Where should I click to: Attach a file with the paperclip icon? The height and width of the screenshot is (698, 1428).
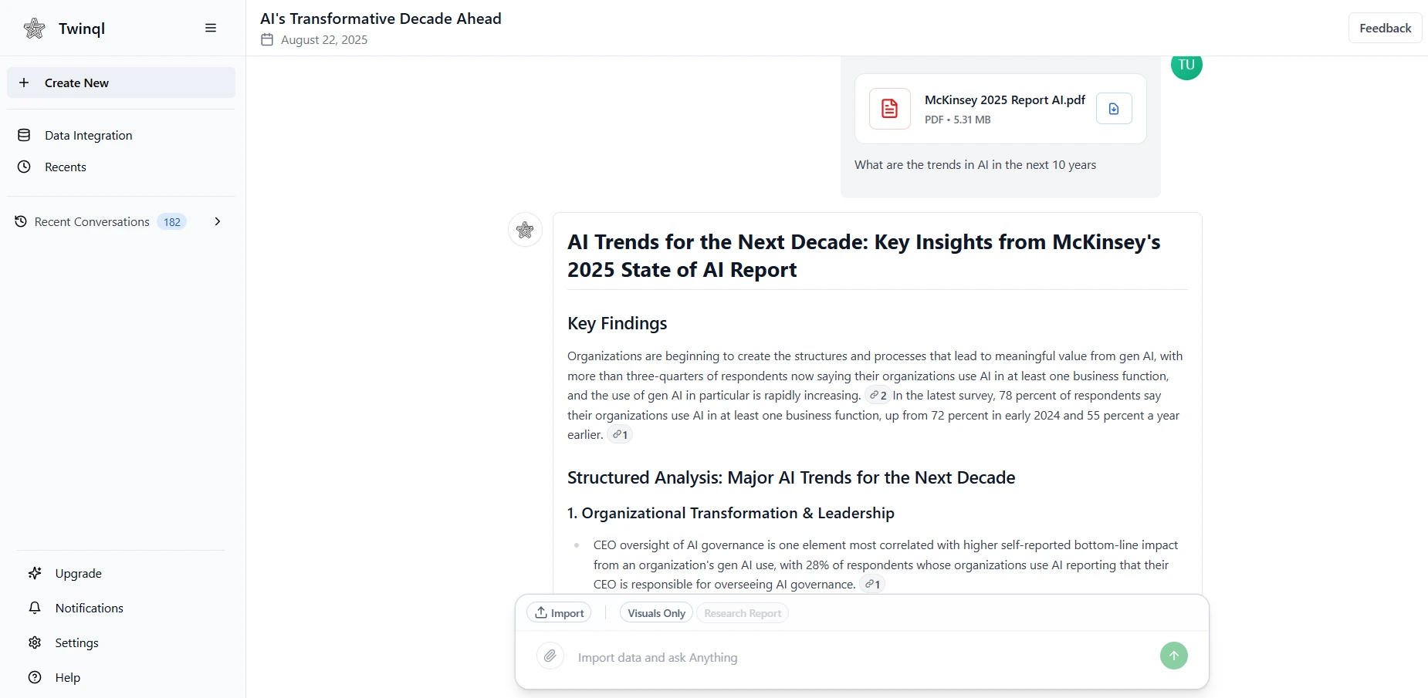[x=550, y=656]
